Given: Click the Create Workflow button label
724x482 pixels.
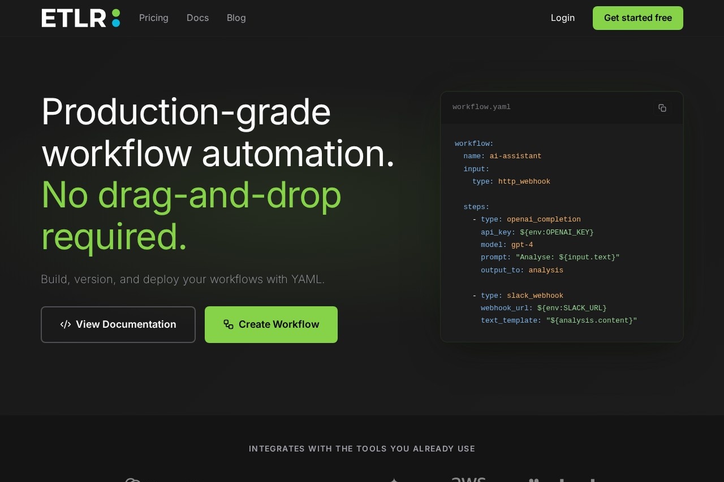Looking at the screenshot, I should click(279, 324).
